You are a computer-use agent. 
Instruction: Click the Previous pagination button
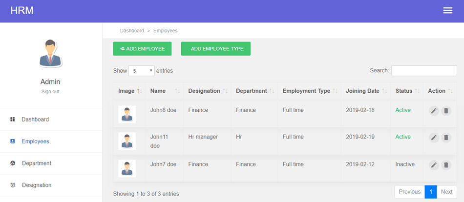pos(410,192)
